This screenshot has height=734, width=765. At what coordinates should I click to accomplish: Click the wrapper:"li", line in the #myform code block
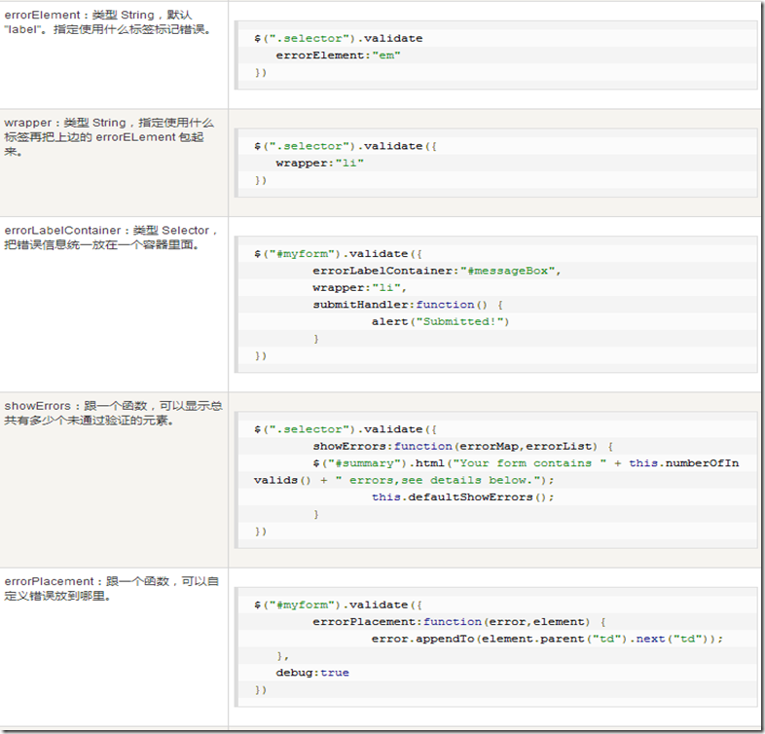click(x=359, y=287)
